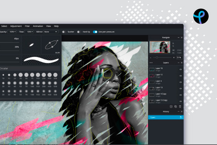Expand the brush angle widget arrow
217x145 pixels.
click(x=58, y=41)
